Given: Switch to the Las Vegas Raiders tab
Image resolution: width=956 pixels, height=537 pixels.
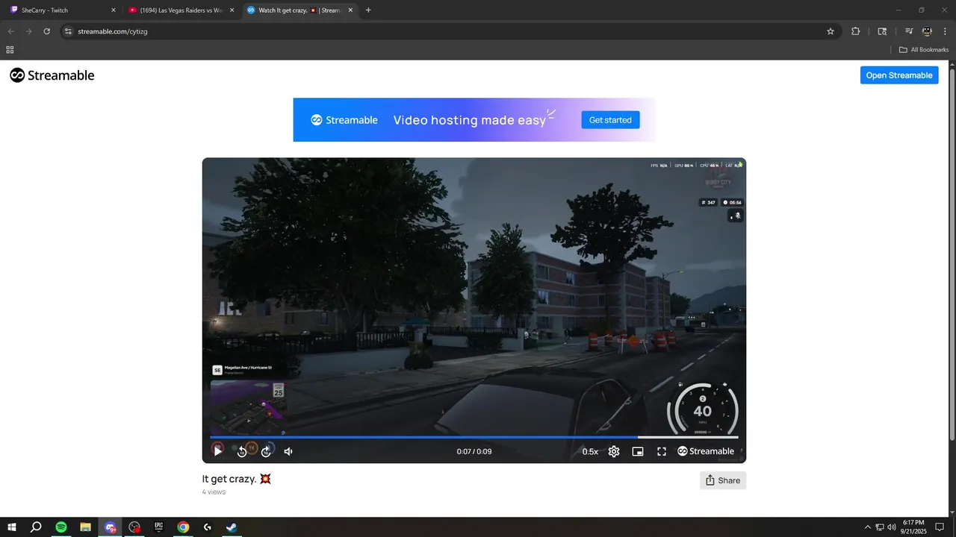Looking at the screenshot, I should click(181, 10).
